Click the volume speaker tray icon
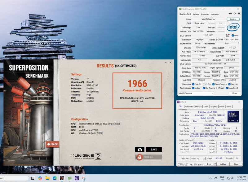 pos(232,178)
